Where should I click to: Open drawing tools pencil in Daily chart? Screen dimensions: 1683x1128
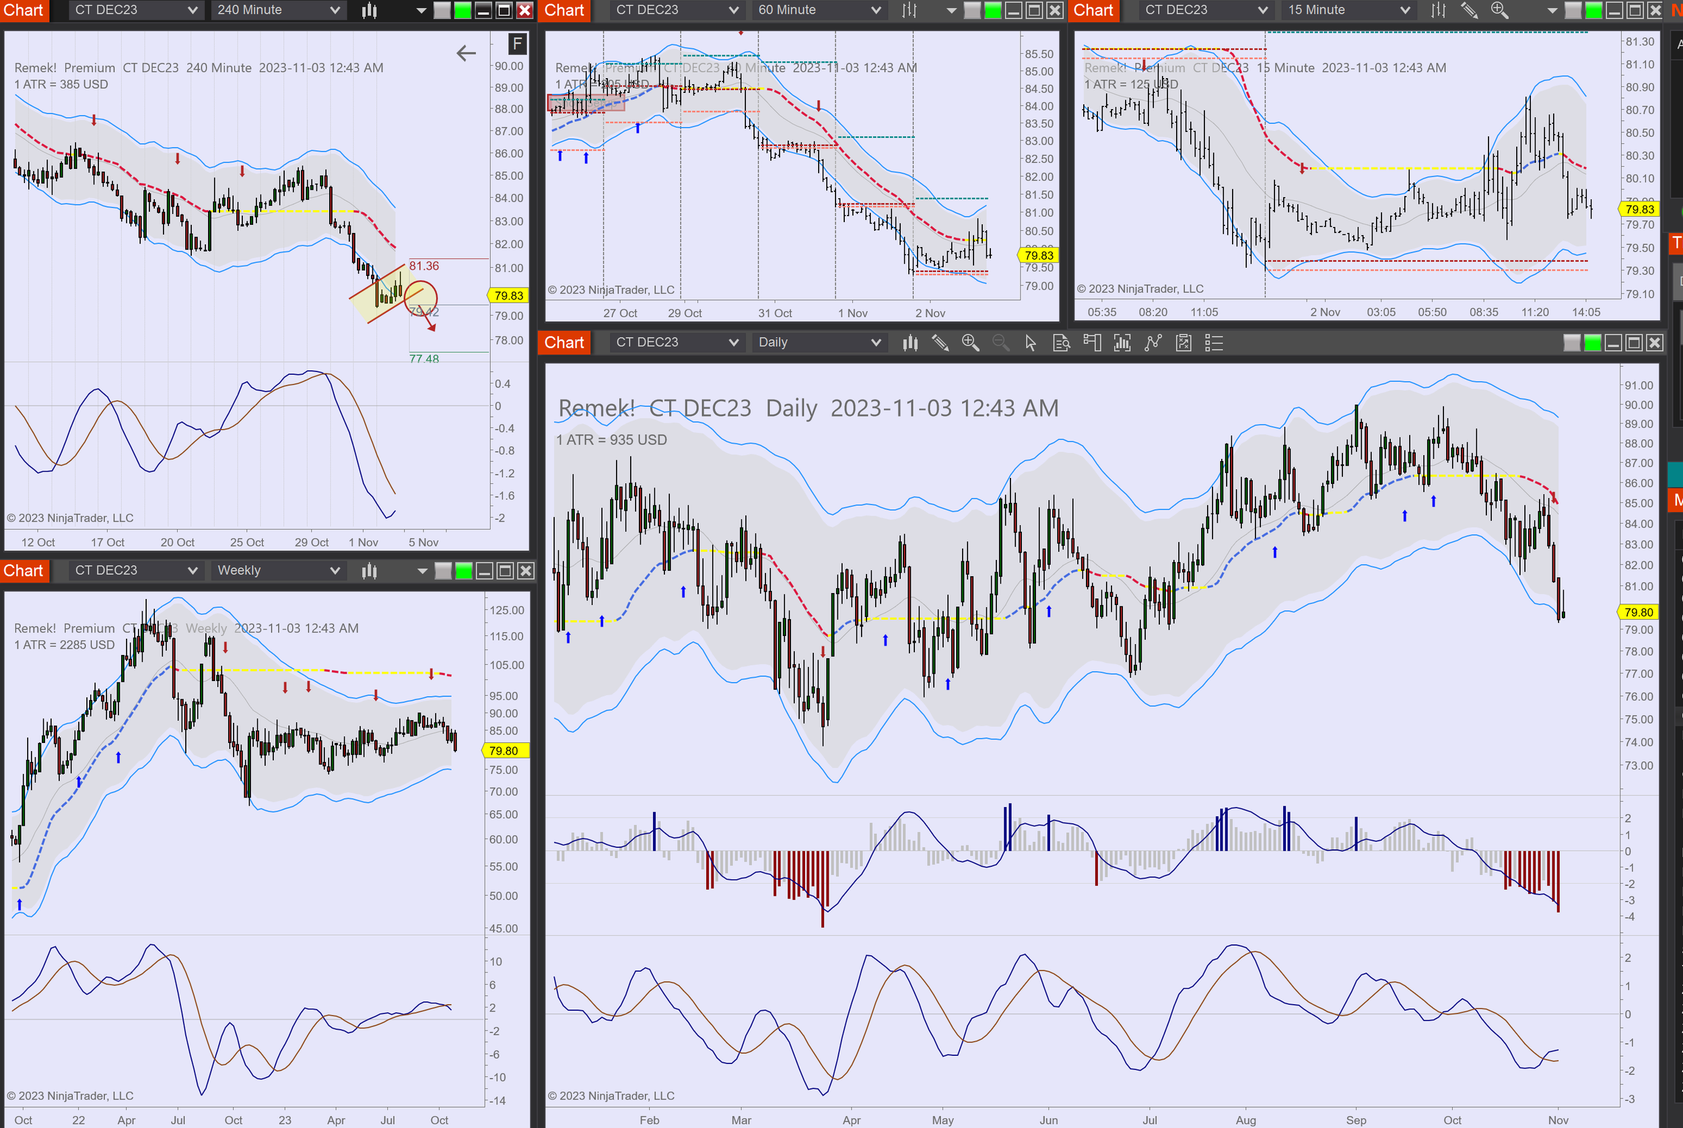click(940, 343)
